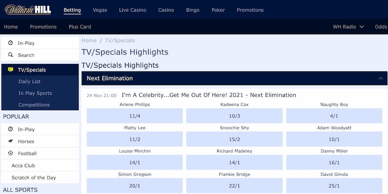Image resolution: width=388 pixels, height=194 pixels.
Task: Open the WH Radio dropdown
Action: click(x=348, y=27)
